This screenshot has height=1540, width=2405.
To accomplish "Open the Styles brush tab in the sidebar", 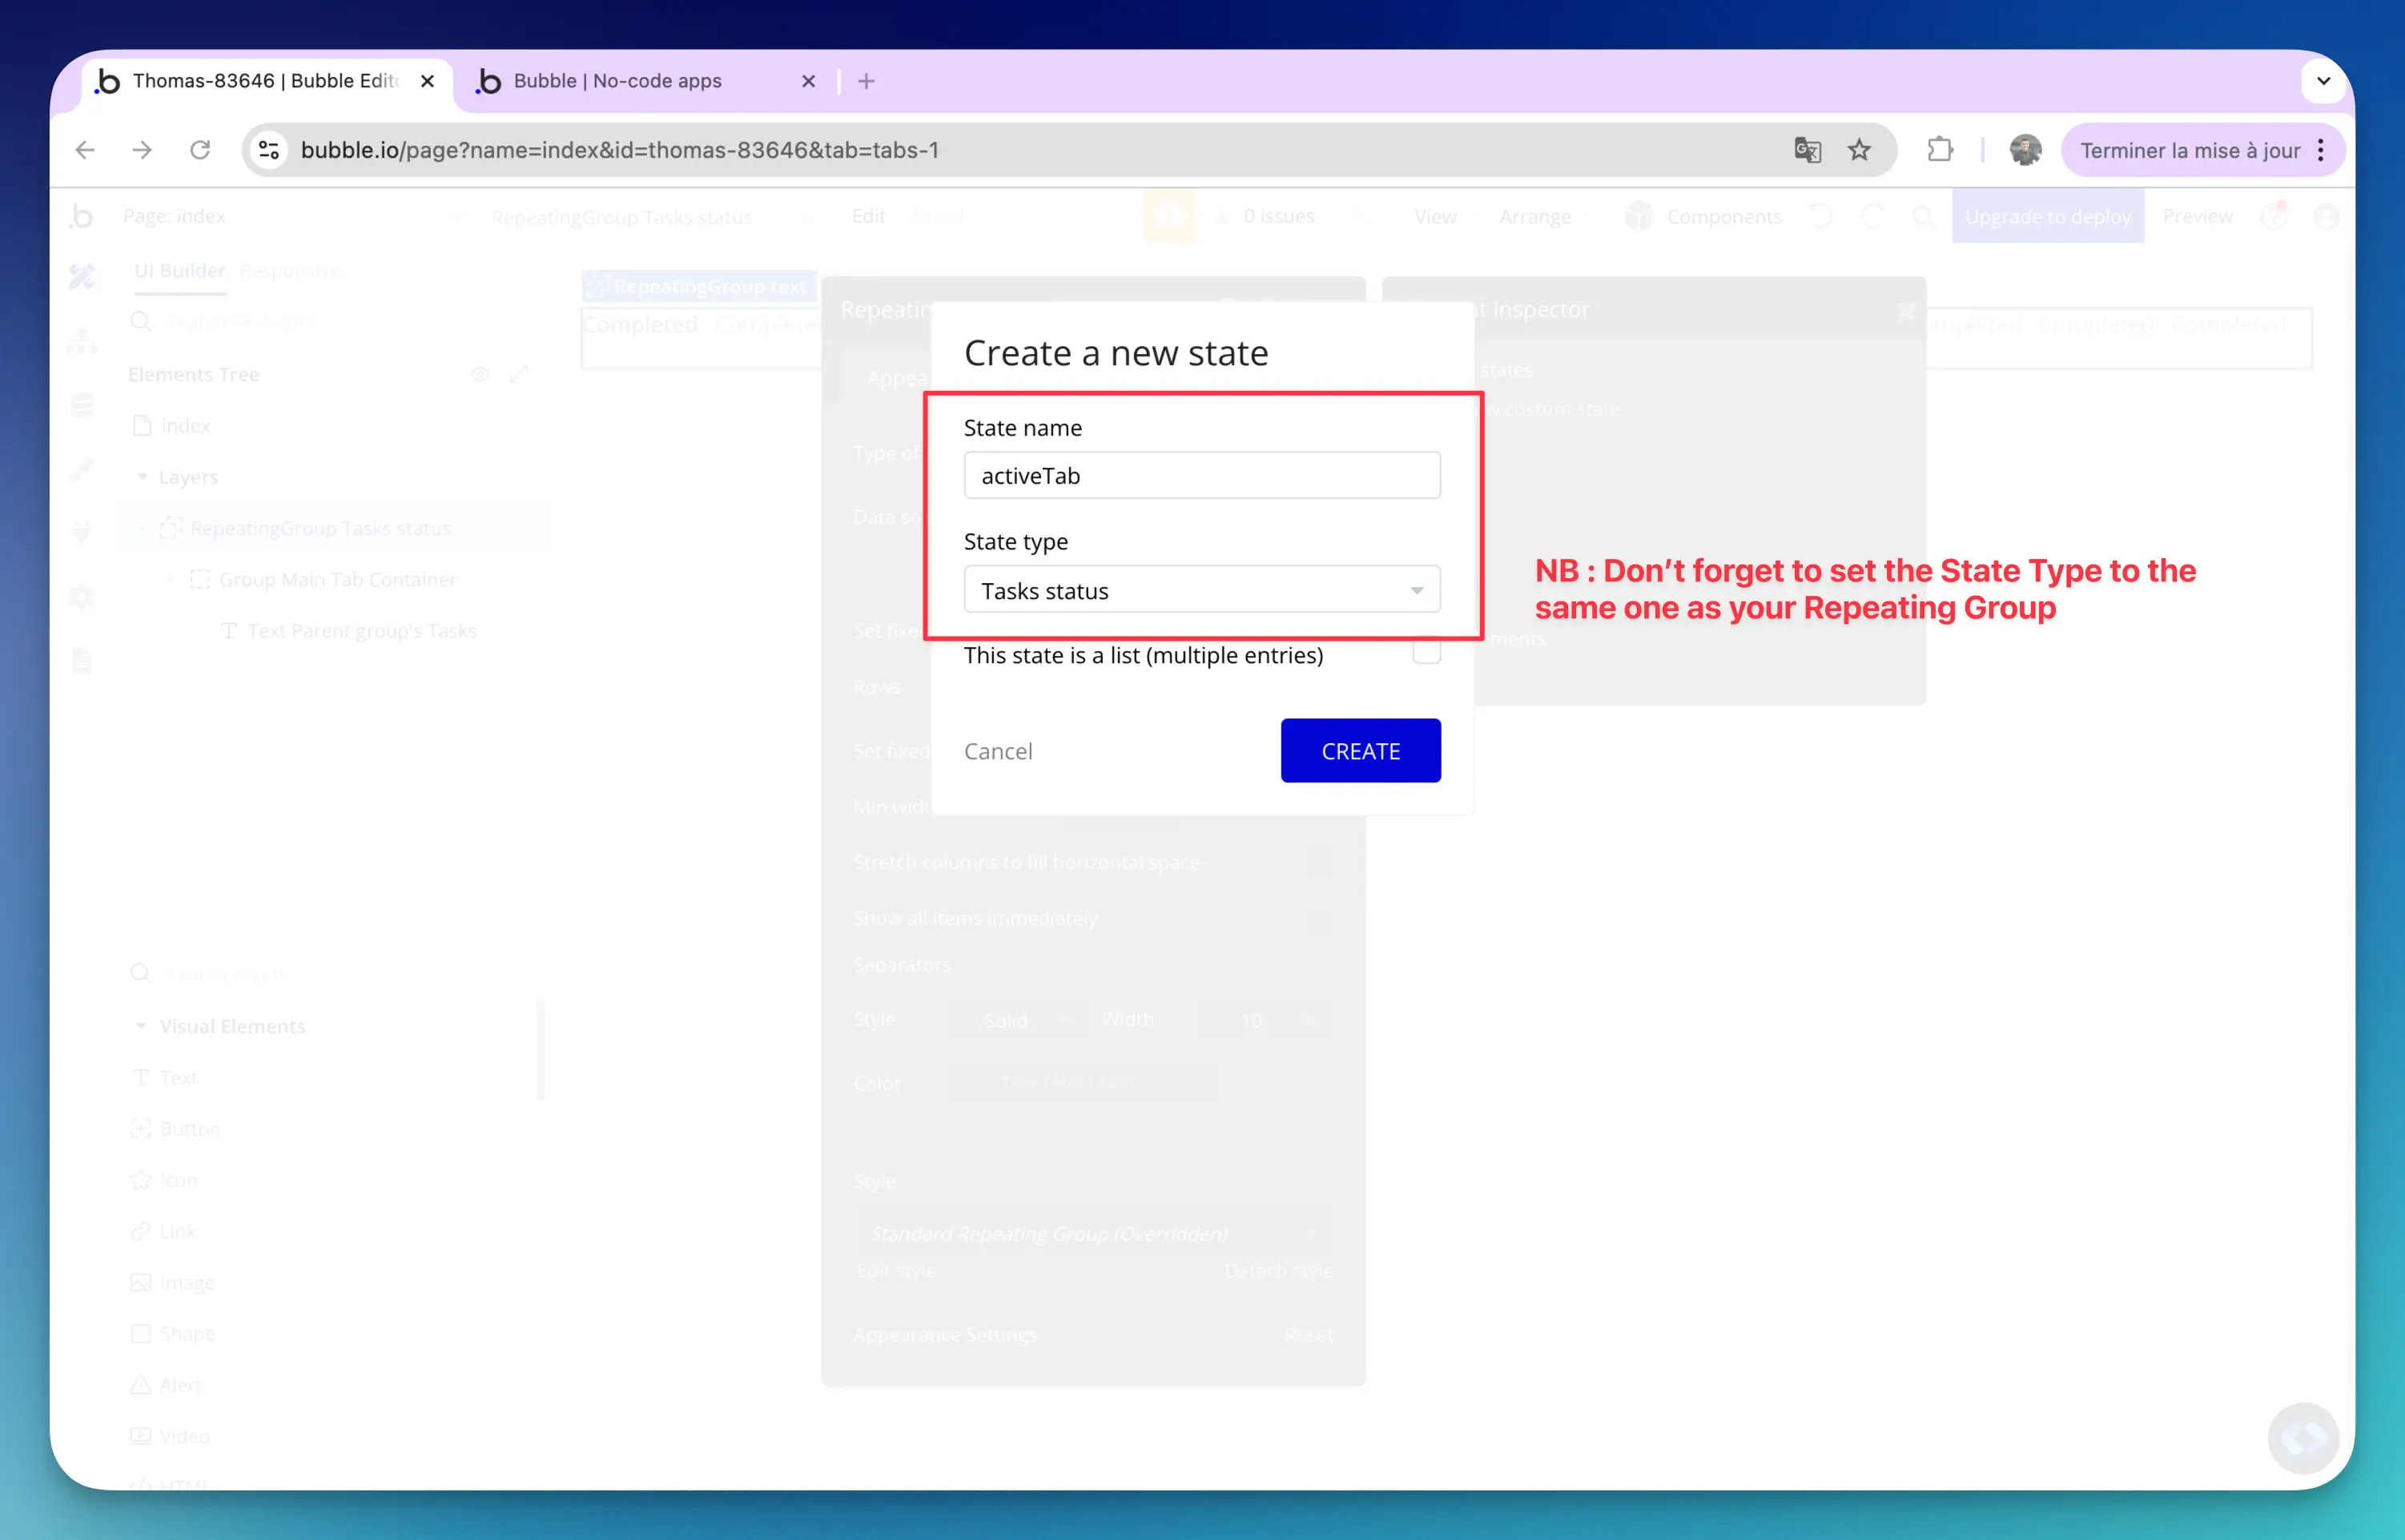I will coord(81,469).
